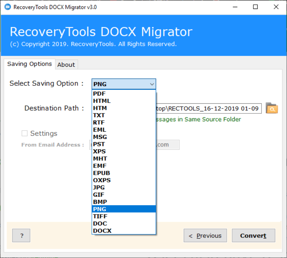The image size is (287, 258).
Task: Open the folder browse icon for destination path
Action: [272, 108]
